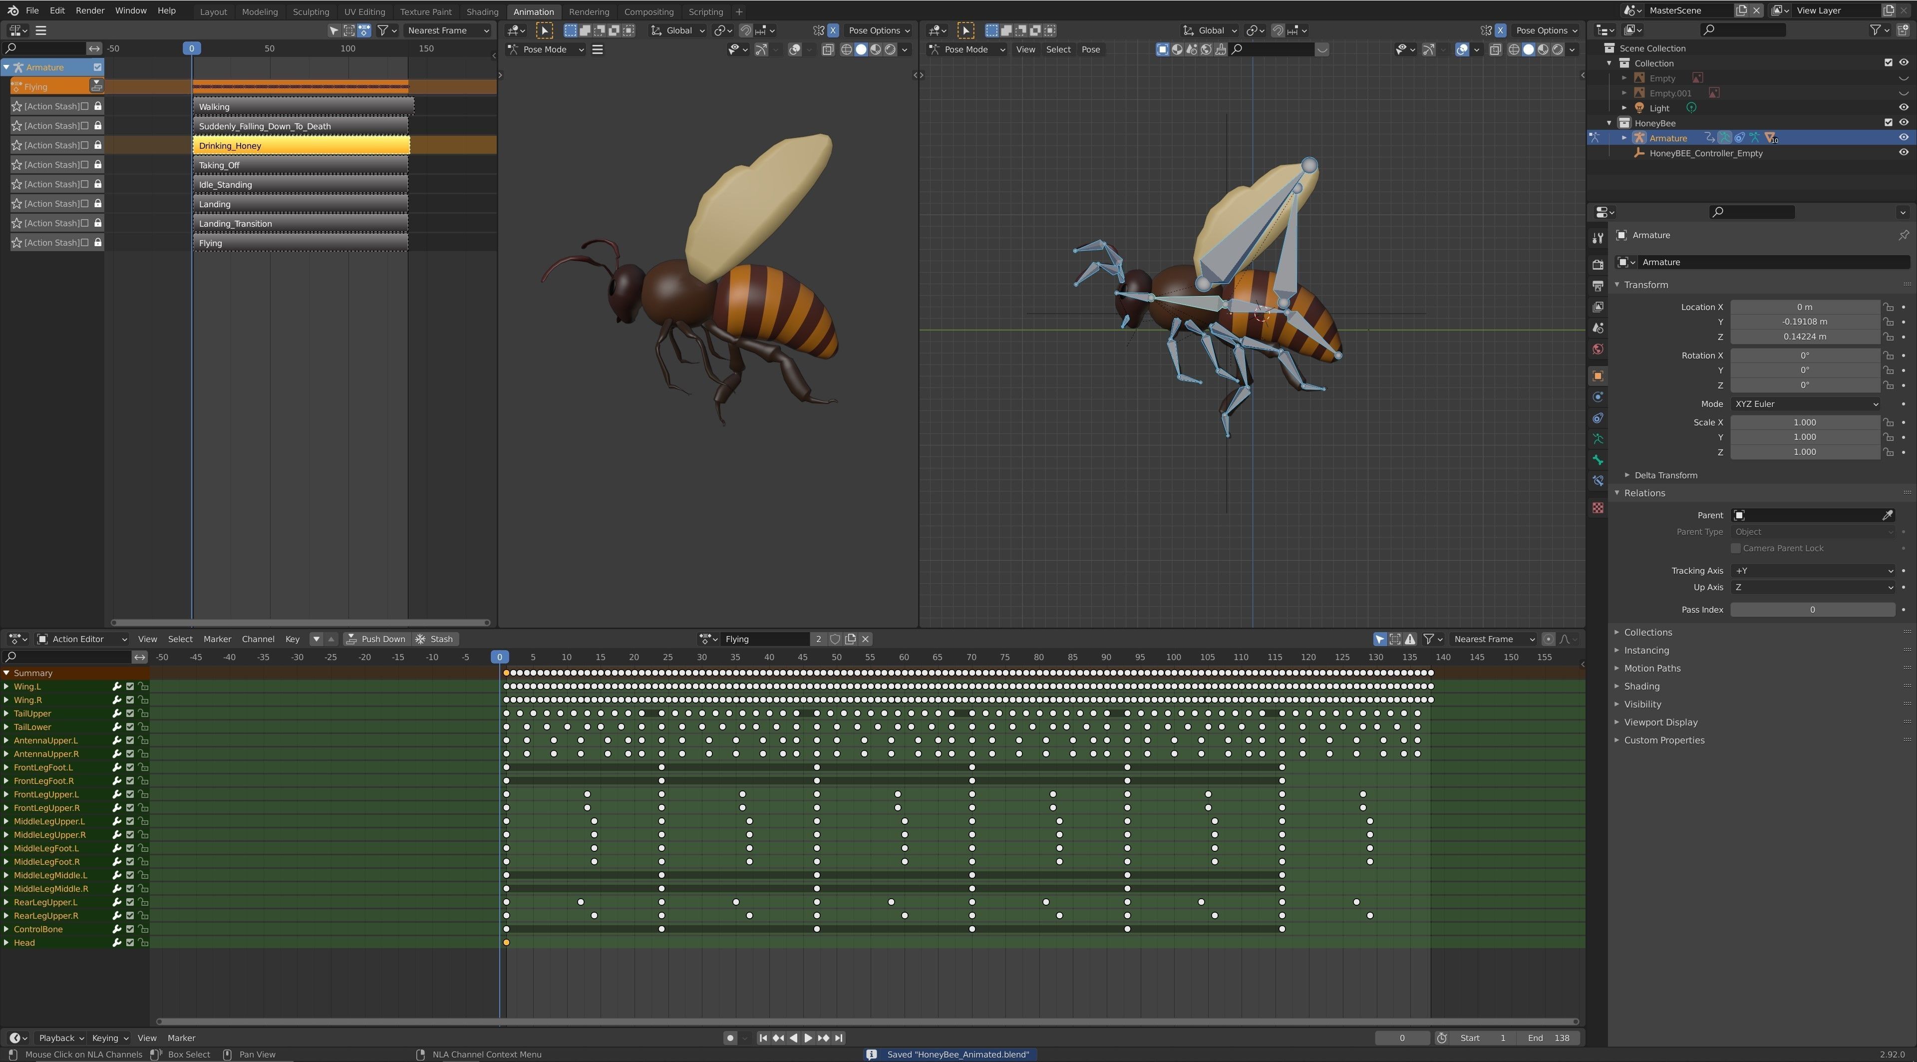
Task: Jump to the start frame
Action: [763, 1038]
